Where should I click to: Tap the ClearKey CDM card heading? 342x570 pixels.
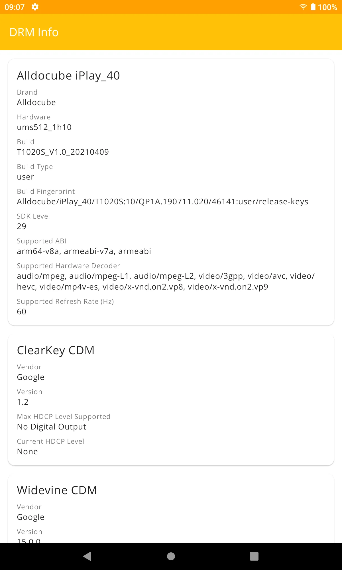[56, 350]
